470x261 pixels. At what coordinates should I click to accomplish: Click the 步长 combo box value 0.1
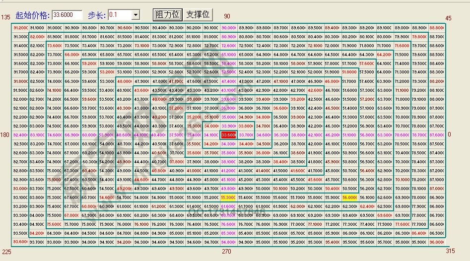pyautogui.click(x=119, y=15)
